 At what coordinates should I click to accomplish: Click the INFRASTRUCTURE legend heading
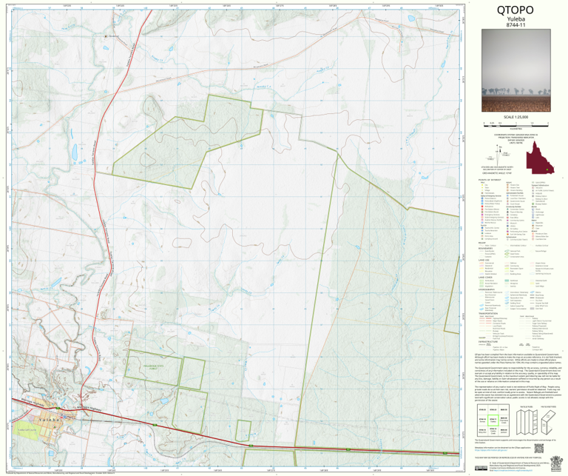488,341
